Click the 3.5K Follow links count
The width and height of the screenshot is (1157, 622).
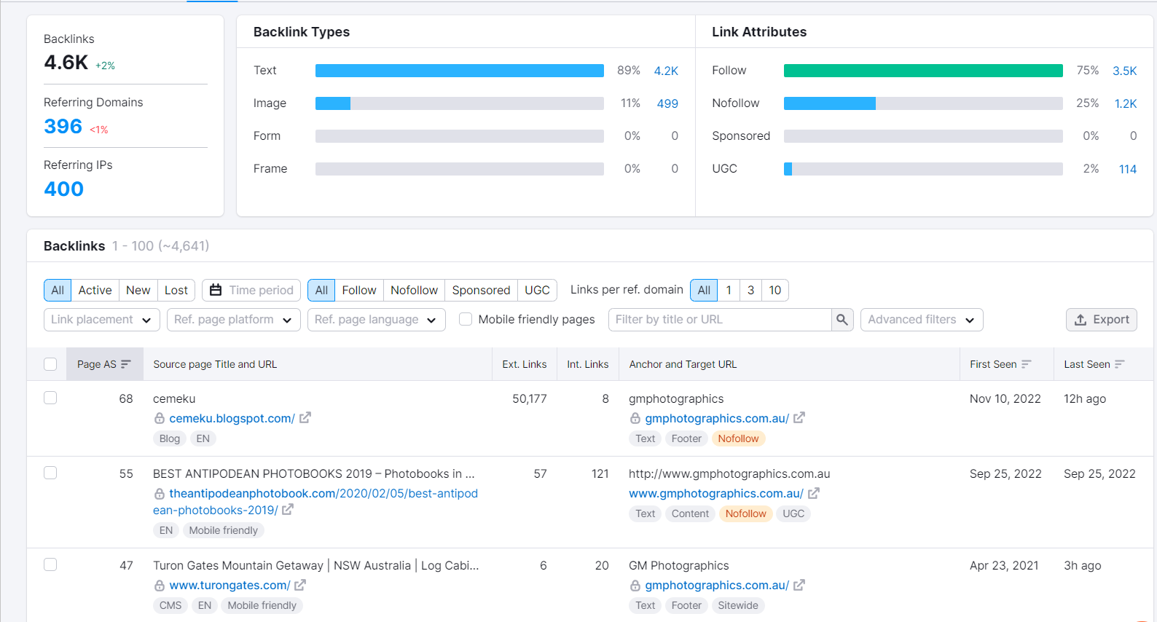pyautogui.click(x=1125, y=71)
